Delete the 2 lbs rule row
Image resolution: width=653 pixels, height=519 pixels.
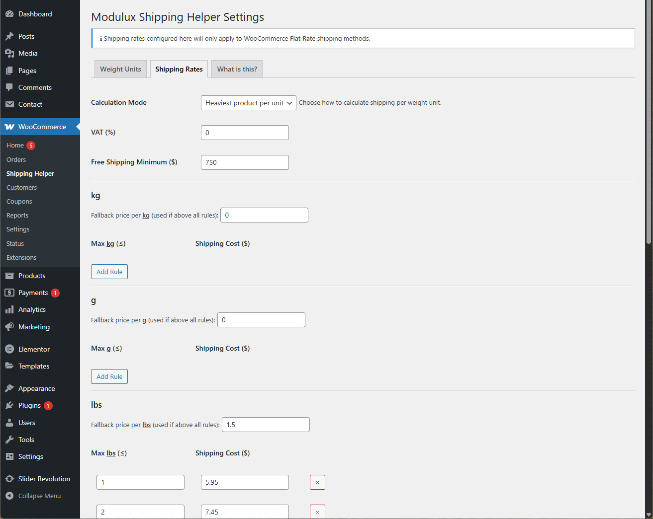(x=317, y=512)
